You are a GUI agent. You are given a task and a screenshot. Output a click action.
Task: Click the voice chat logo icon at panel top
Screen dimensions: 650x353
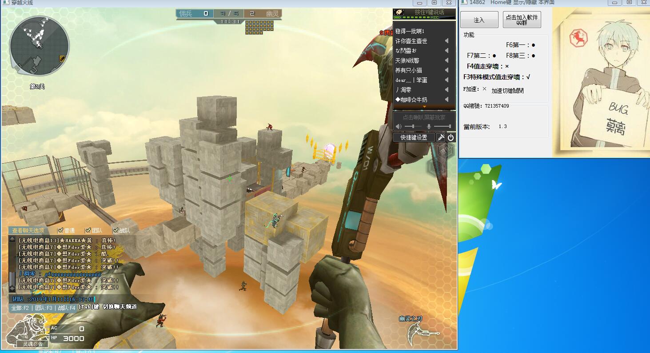(x=399, y=12)
